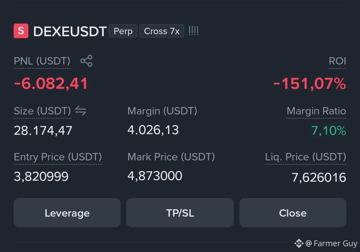The image size is (360, 252).
Task: Click the Binance logo in watermark
Action: tap(299, 243)
